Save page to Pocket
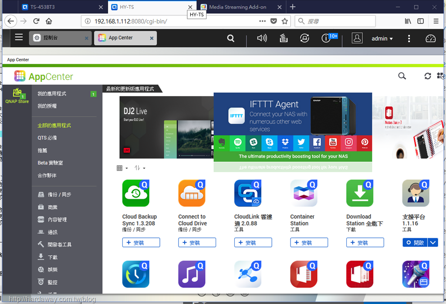 tap(274, 21)
